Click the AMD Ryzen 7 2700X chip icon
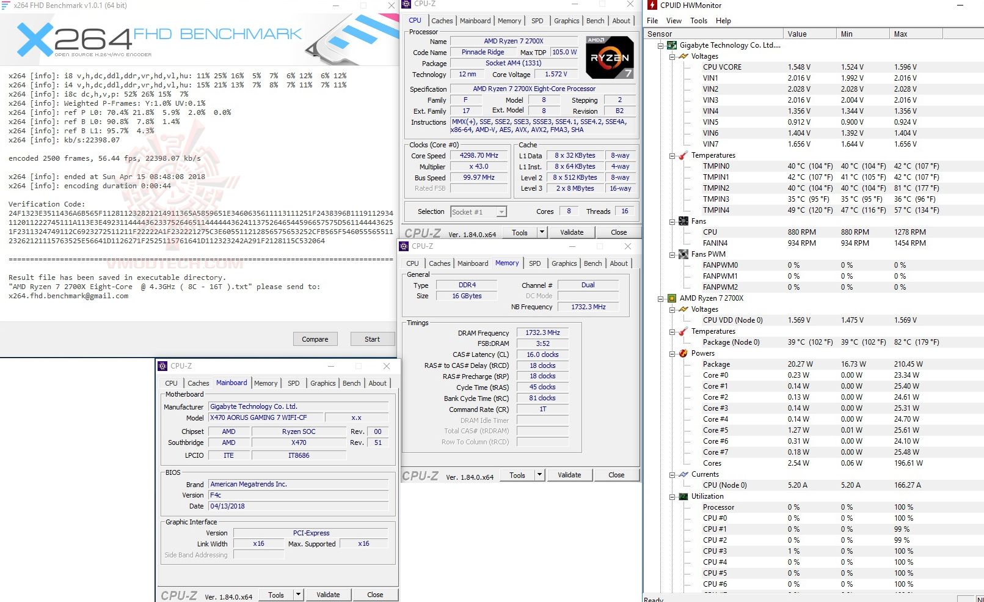 click(x=672, y=298)
